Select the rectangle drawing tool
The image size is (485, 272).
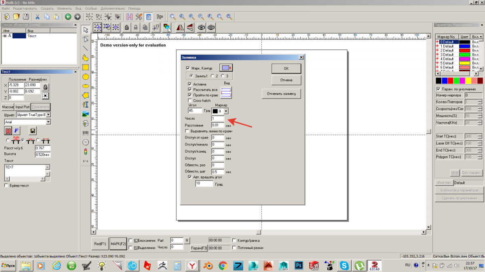(85, 67)
